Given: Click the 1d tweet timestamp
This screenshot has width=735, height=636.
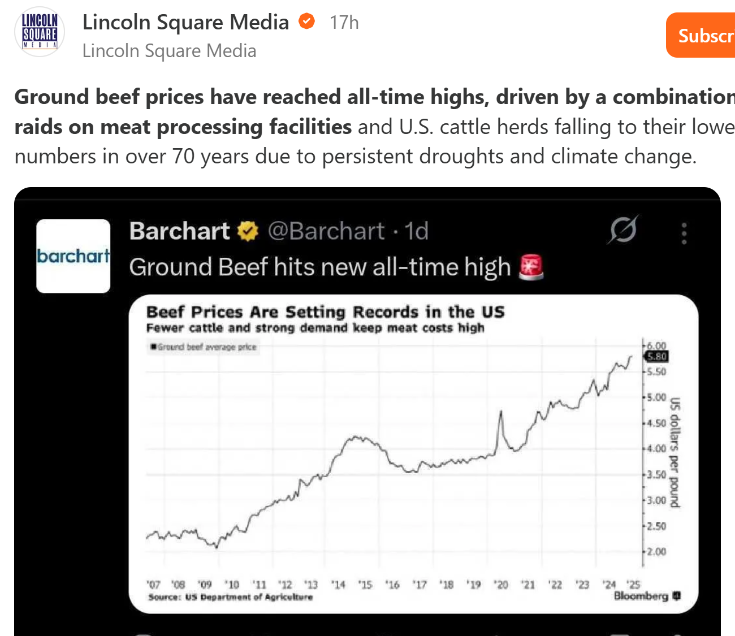Looking at the screenshot, I should click(x=416, y=231).
